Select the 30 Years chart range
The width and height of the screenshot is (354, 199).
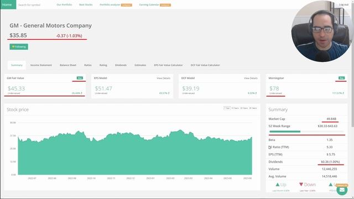click(253, 108)
